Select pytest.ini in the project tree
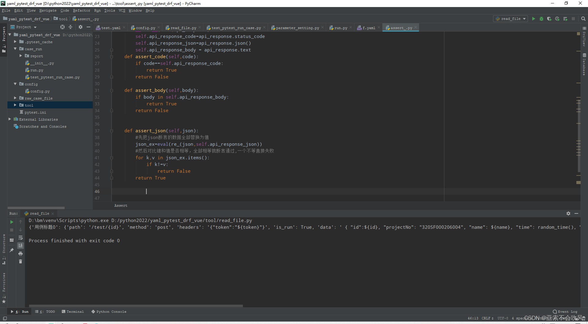The width and height of the screenshot is (588, 324). 35,112
